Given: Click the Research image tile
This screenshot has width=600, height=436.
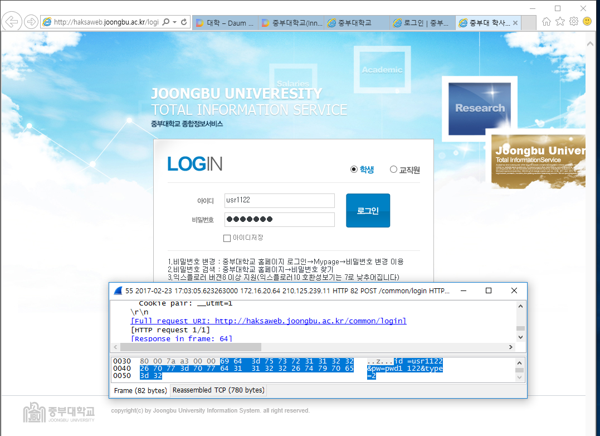Looking at the screenshot, I should tap(480, 109).
